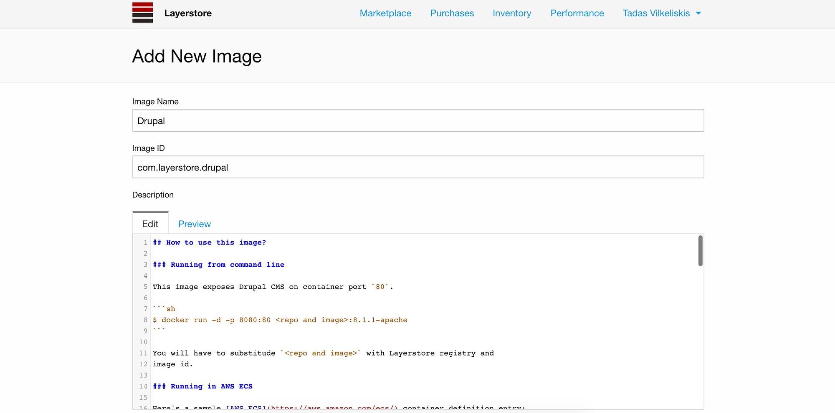
Task: Click the Layerstore brand name
Action: (188, 13)
